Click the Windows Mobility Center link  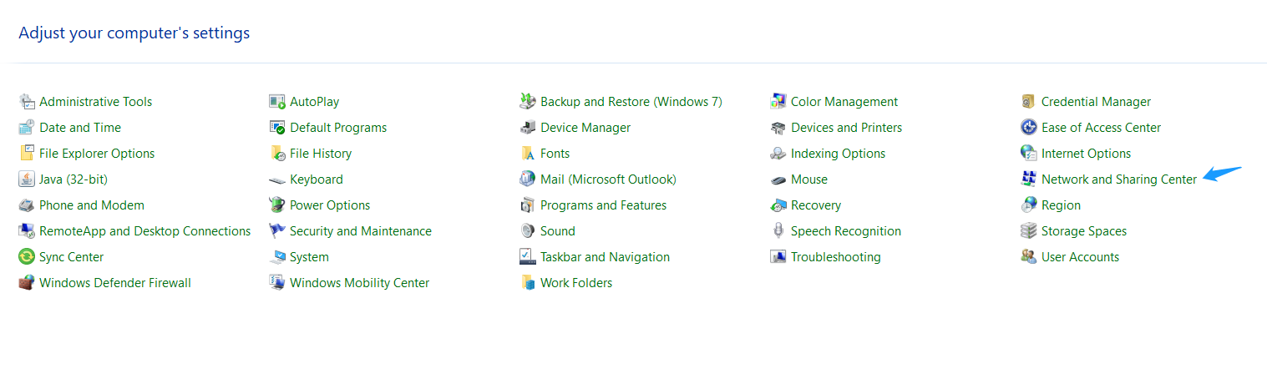[x=360, y=283]
